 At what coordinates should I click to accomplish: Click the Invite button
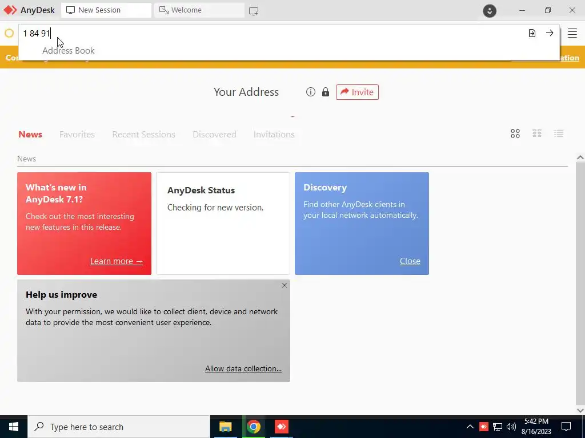coord(357,92)
